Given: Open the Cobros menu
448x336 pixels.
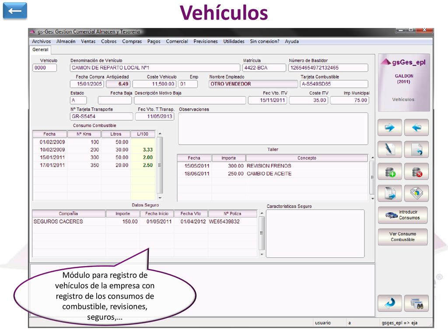Looking at the screenshot, I should (108, 42).
